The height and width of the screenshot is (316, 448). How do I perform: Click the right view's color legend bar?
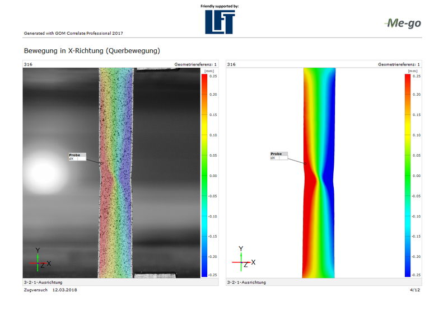click(x=408, y=175)
